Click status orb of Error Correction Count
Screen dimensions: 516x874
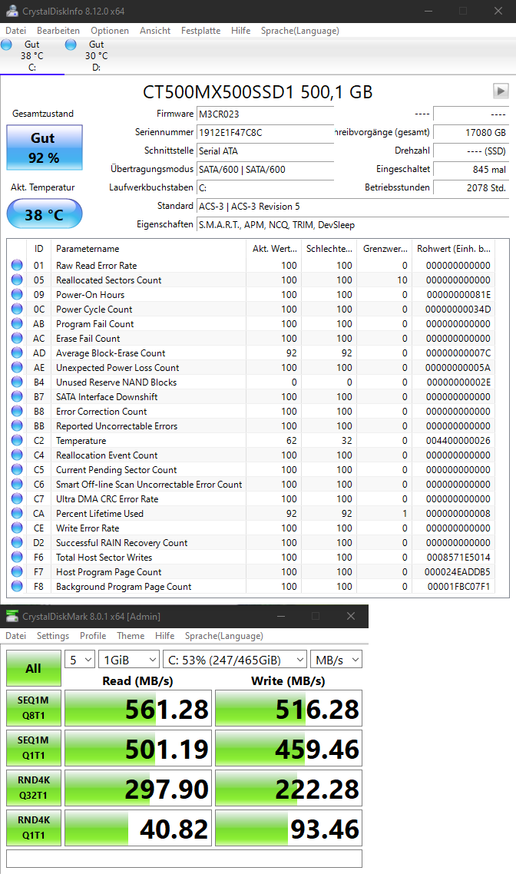(17, 412)
